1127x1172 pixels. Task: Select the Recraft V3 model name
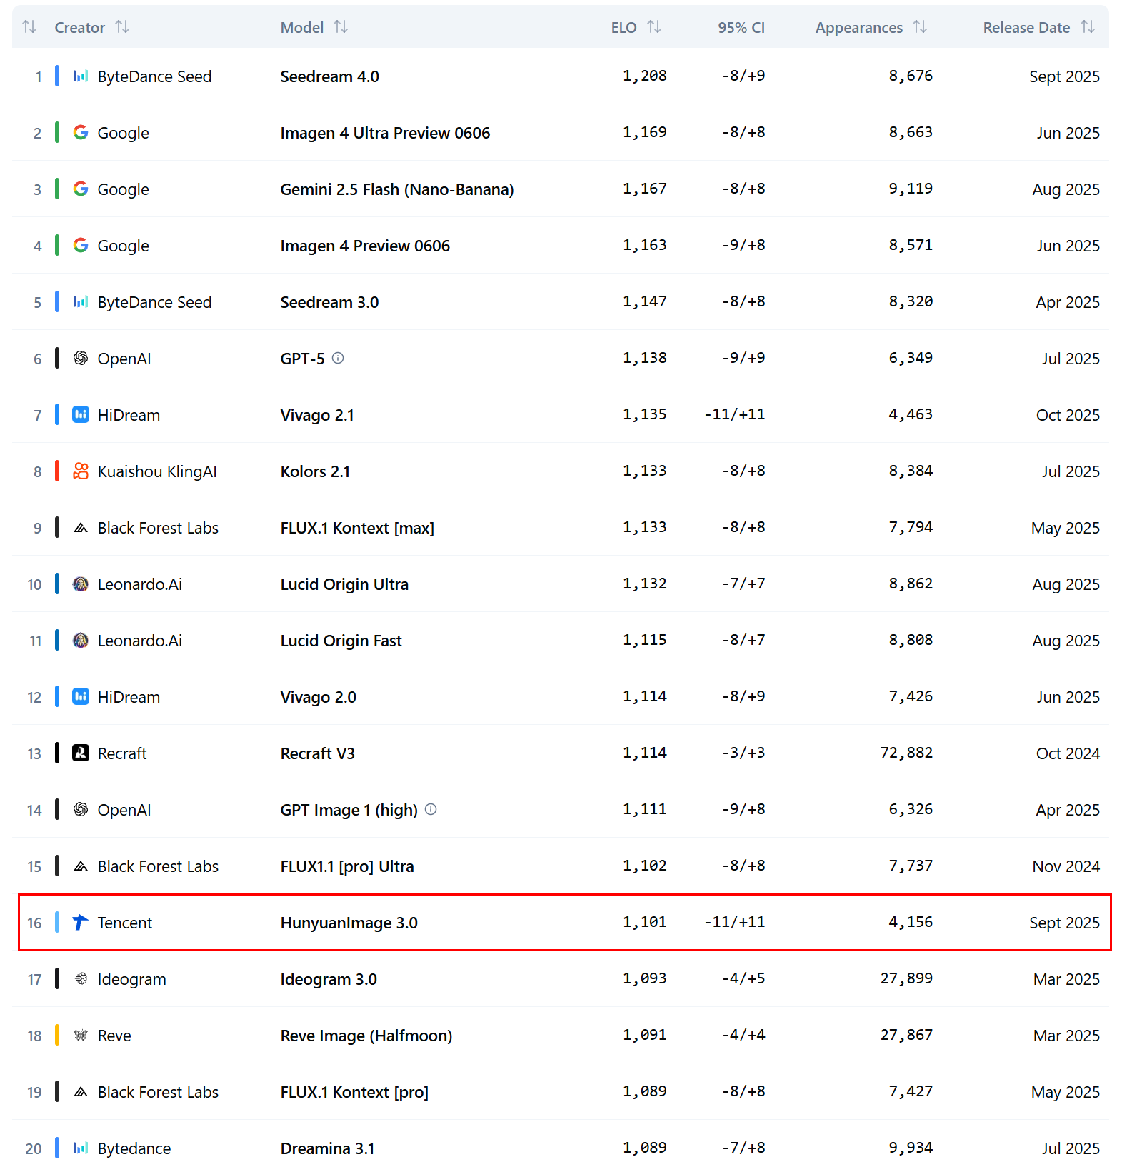(317, 753)
